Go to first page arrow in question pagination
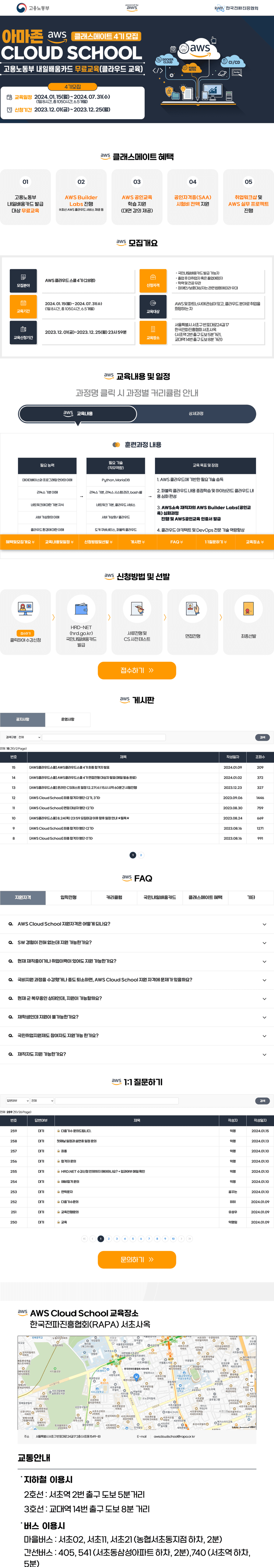The width and height of the screenshot is (274, 1567). point(84,1238)
